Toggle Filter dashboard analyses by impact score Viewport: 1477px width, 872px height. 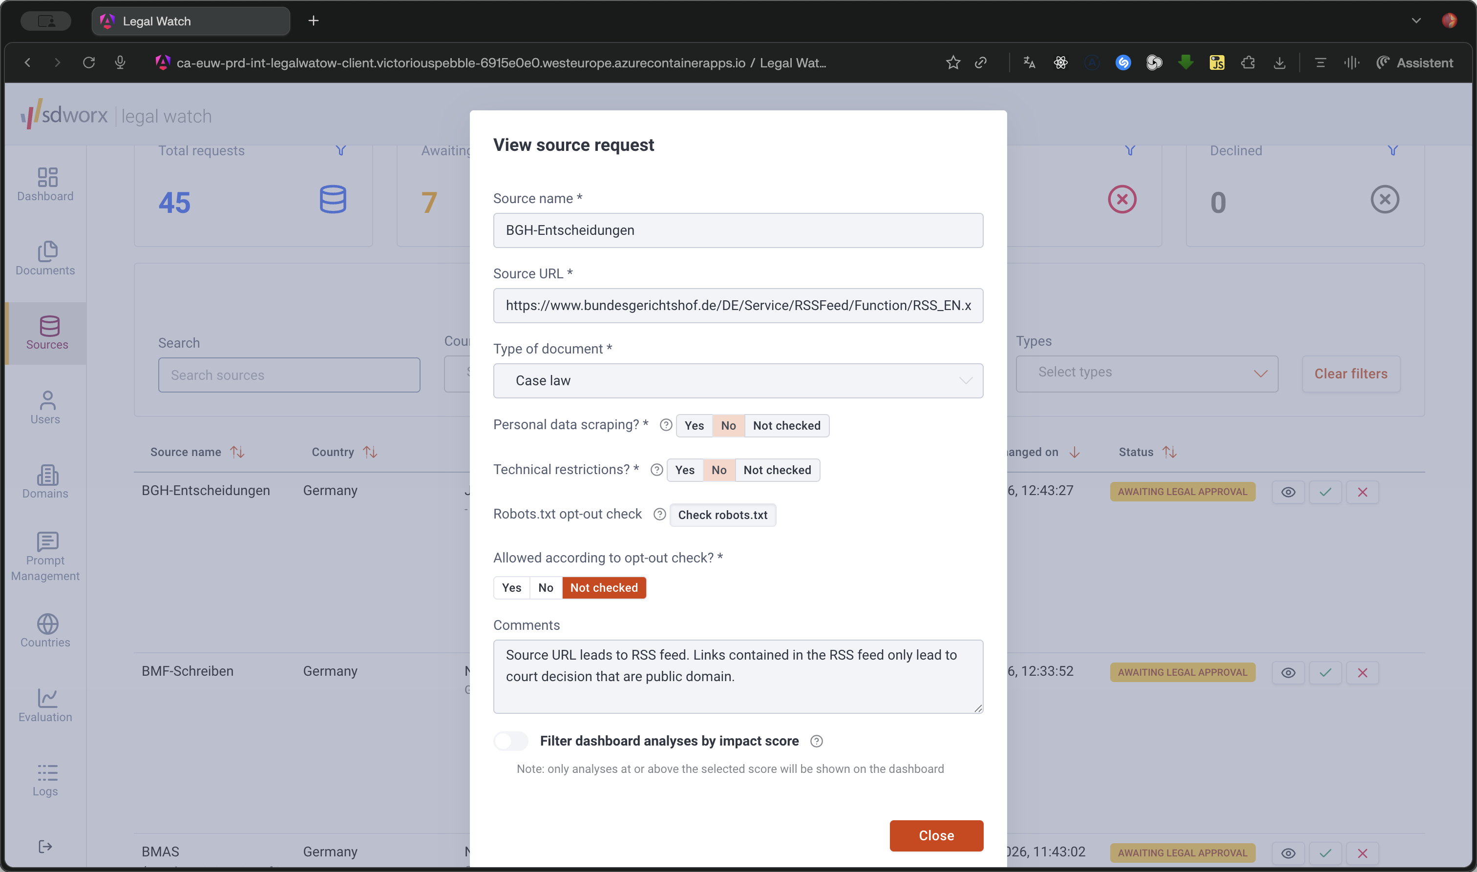pyautogui.click(x=511, y=741)
